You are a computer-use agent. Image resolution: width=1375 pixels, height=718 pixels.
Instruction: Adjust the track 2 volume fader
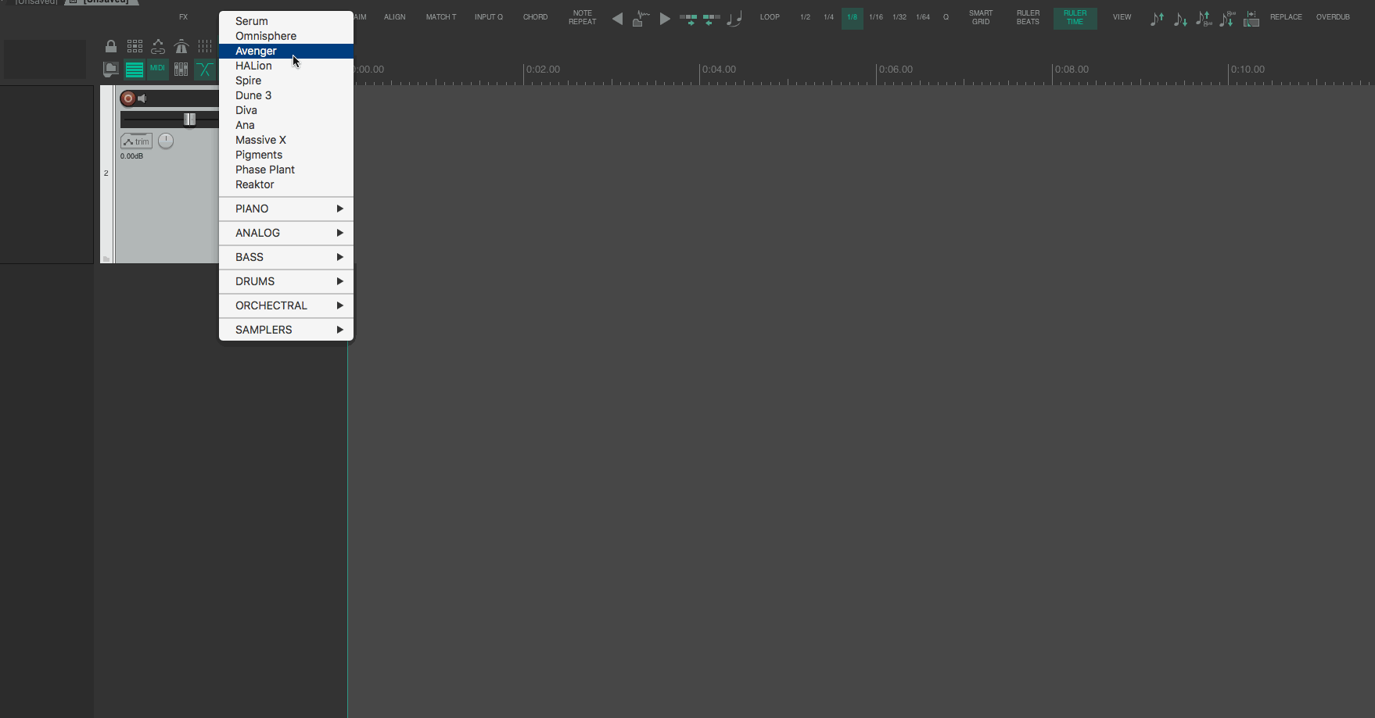click(x=189, y=120)
